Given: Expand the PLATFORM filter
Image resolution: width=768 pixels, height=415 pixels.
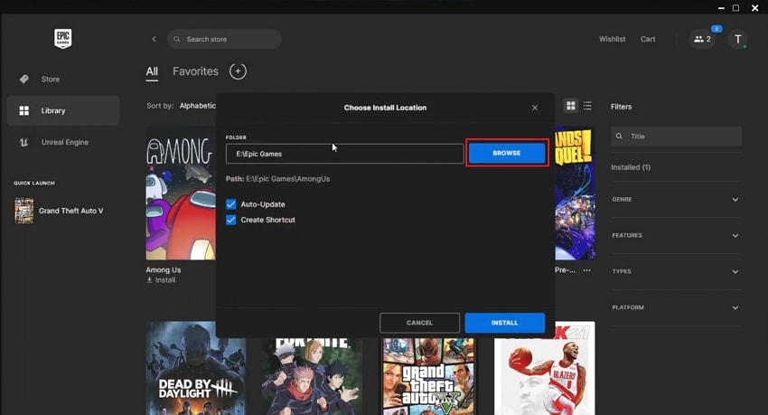Looking at the screenshot, I should coord(676,307).
